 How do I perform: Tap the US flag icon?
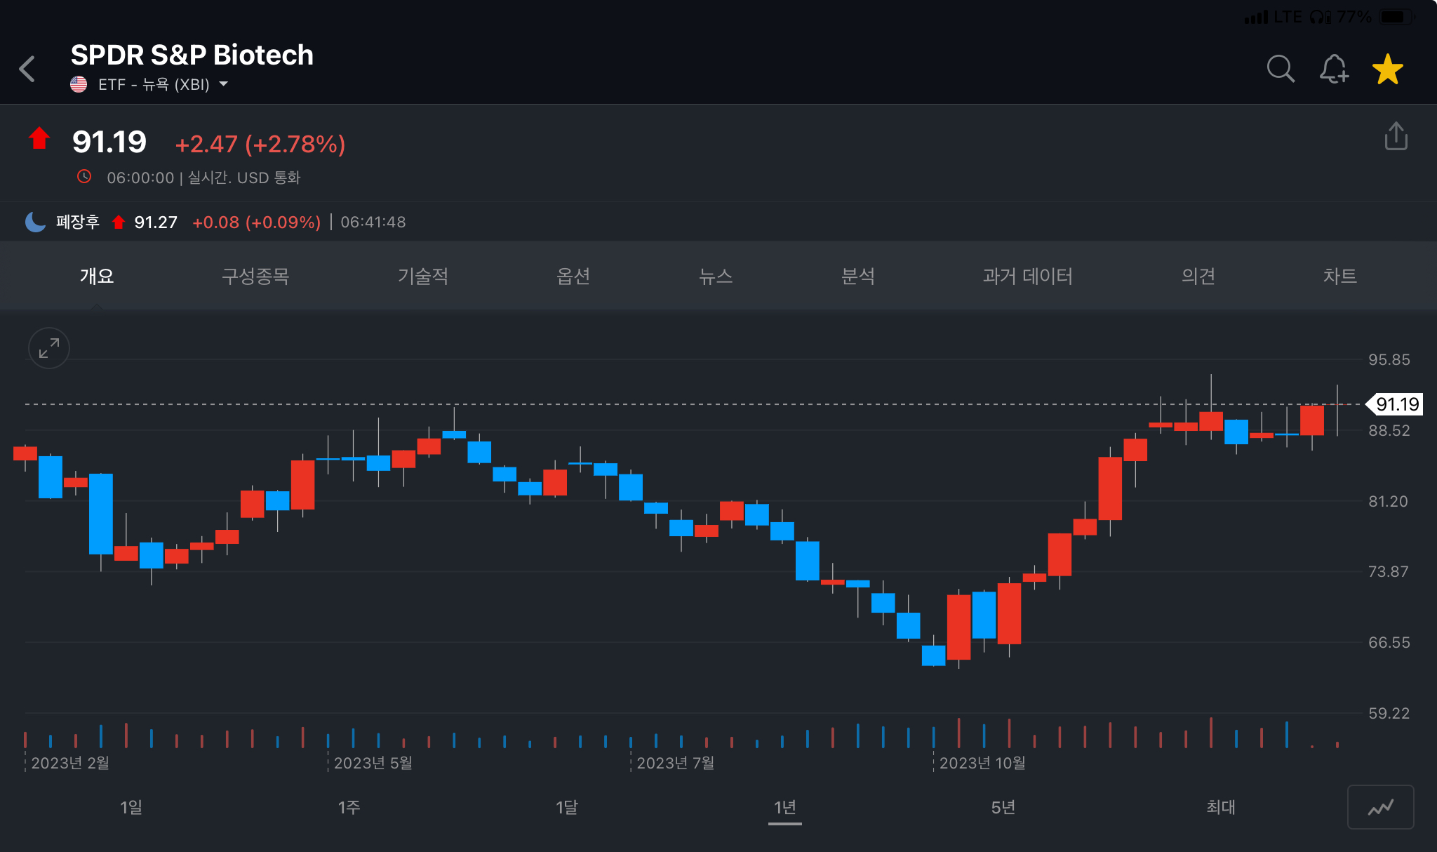[79, 84]
